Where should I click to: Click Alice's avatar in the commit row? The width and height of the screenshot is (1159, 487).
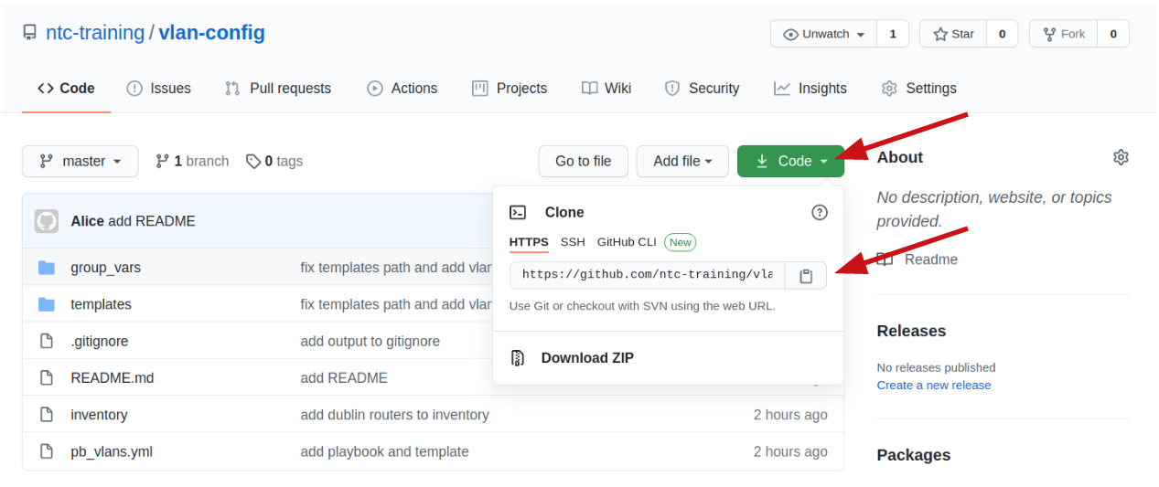pos(47,221)
